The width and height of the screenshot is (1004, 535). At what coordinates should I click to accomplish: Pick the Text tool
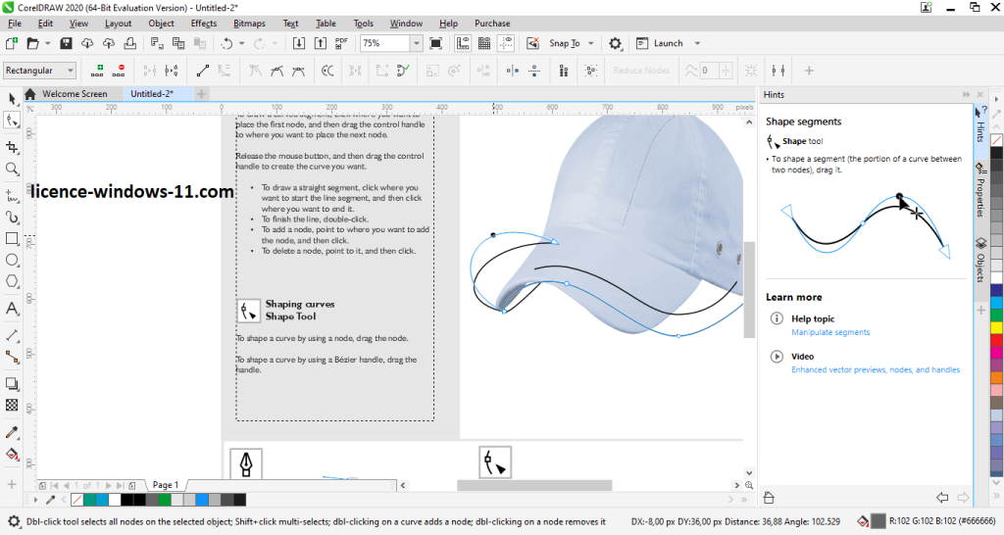(12, 309)
